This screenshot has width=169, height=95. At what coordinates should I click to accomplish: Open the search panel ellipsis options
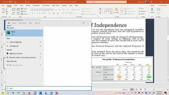(88, 23)
